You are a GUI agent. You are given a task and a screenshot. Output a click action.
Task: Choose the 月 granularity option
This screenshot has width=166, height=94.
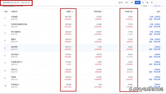(x=151, y=3)
